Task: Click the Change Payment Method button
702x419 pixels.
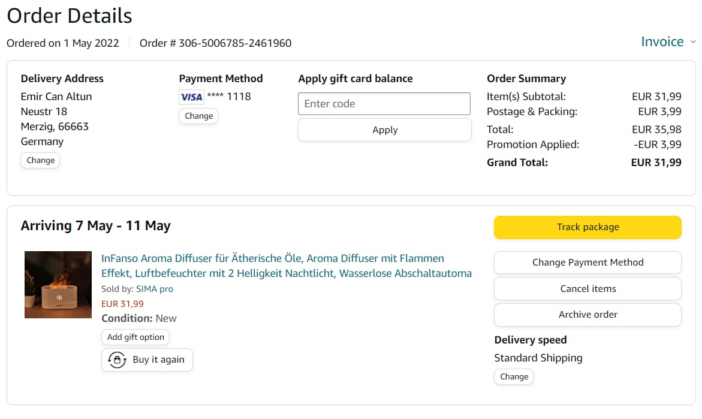Action: click(x=587, y=263)
